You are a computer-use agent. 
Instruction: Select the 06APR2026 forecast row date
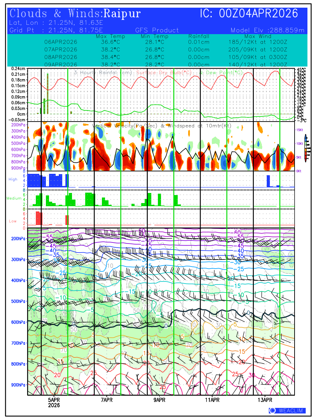pyautogui.click(x=61, y=42)
